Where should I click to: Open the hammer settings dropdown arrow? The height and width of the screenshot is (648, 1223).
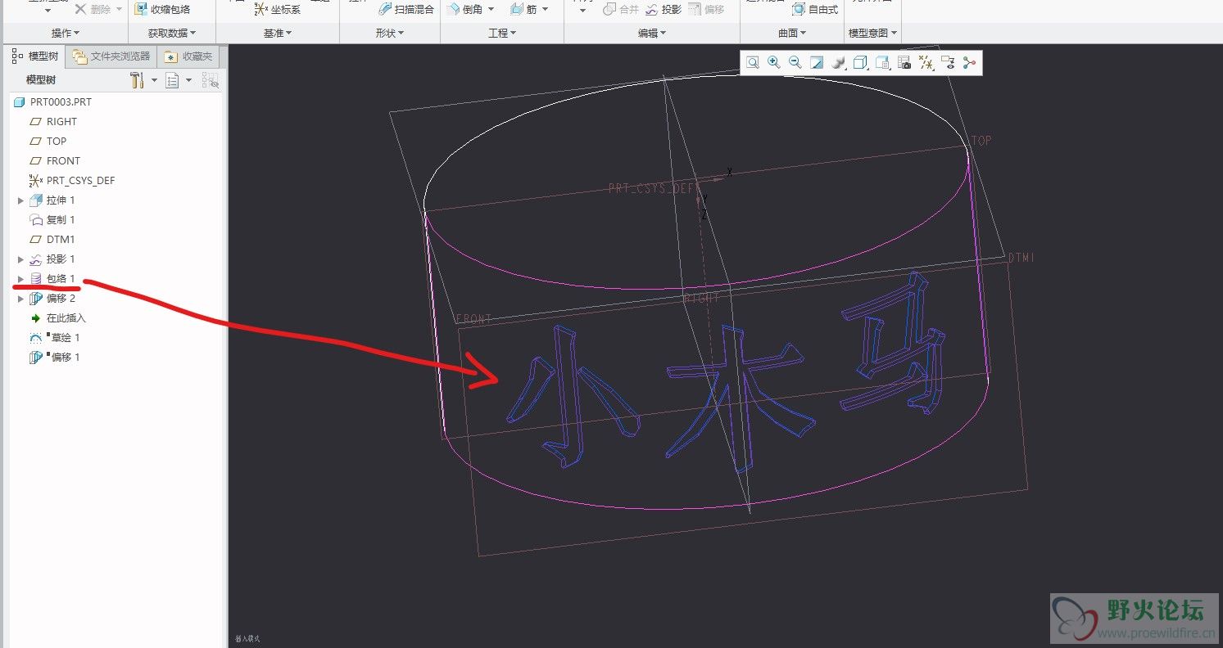point(153,80)
